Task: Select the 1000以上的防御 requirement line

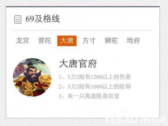Action: click(95, 86)
